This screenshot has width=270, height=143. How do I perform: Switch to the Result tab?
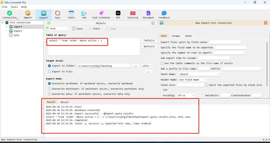pyautogui.click(x=51, y=102)
